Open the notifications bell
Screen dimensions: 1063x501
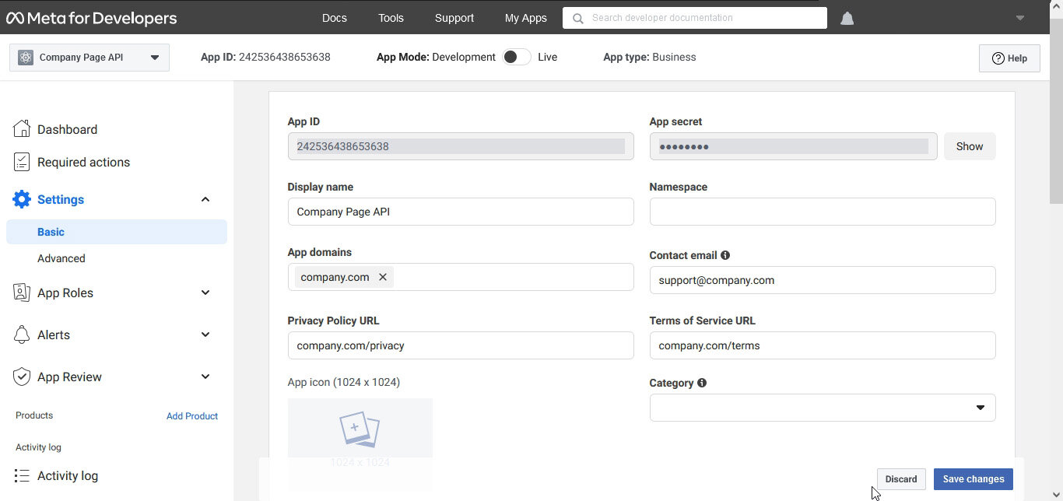tap(847, 19)
